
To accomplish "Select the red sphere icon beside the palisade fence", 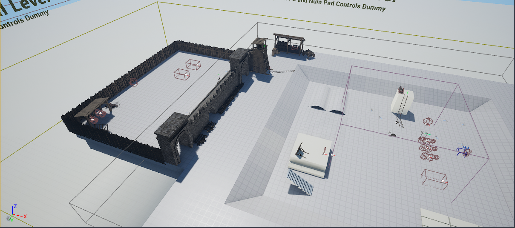I will pyautogui.click(x=134, y=83).
